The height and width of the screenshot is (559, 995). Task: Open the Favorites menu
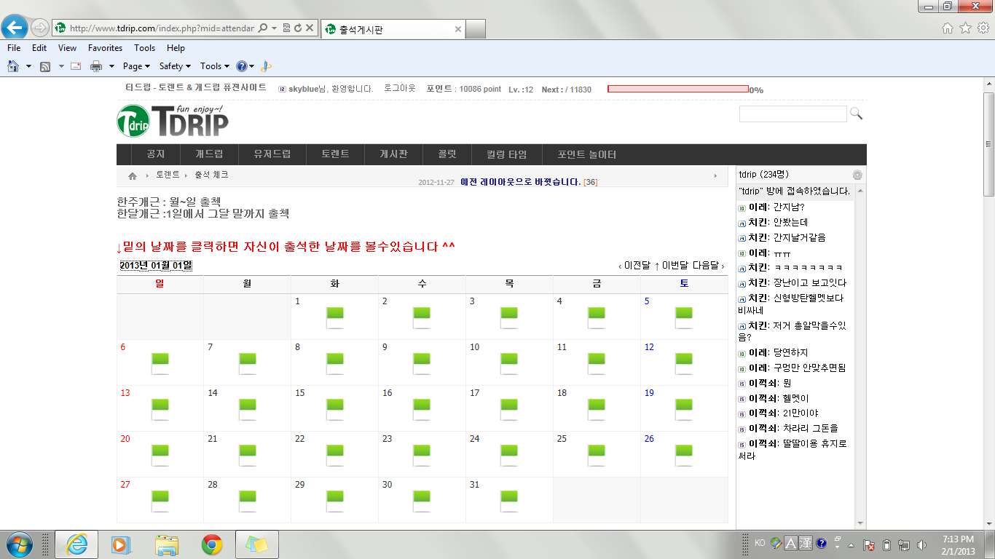(x=105, y=47)
